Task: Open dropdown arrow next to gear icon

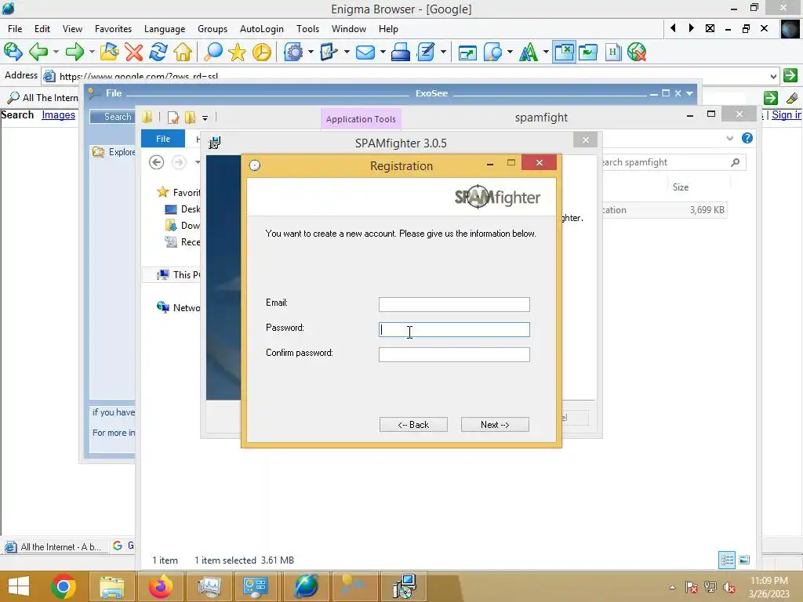Action: (x=311, y=52)
